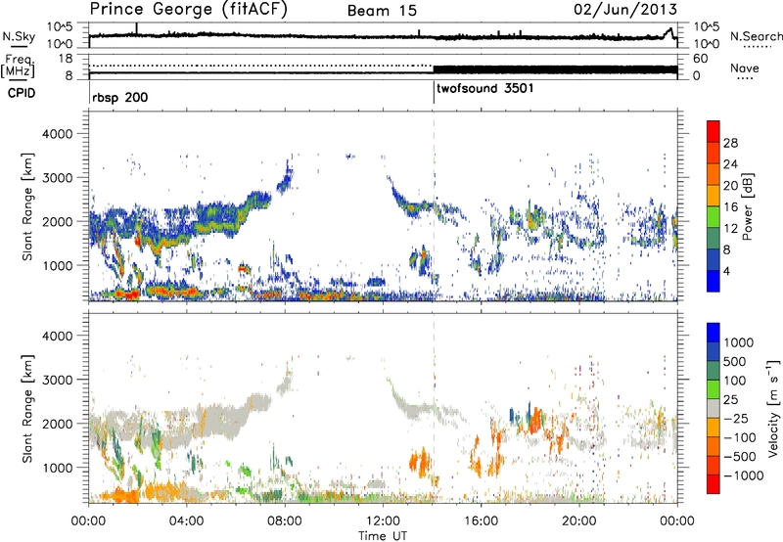Click the 'Power [dB]' colorbar title
Viewport: 783px width, 542px height.
tap(747, 206)
